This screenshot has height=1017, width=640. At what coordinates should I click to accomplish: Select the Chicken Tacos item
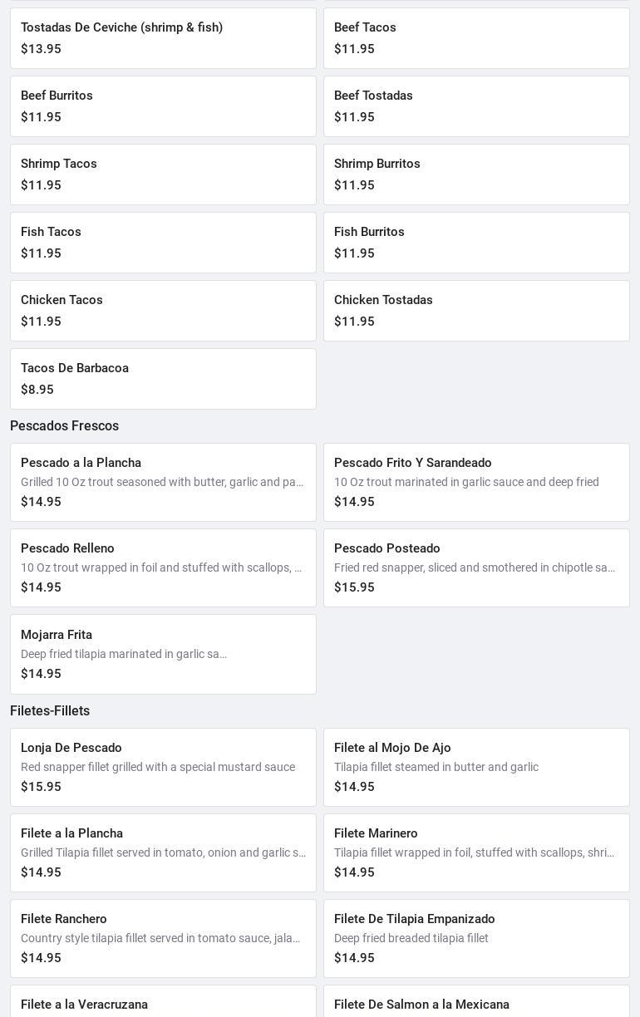(x=163, y=311)
